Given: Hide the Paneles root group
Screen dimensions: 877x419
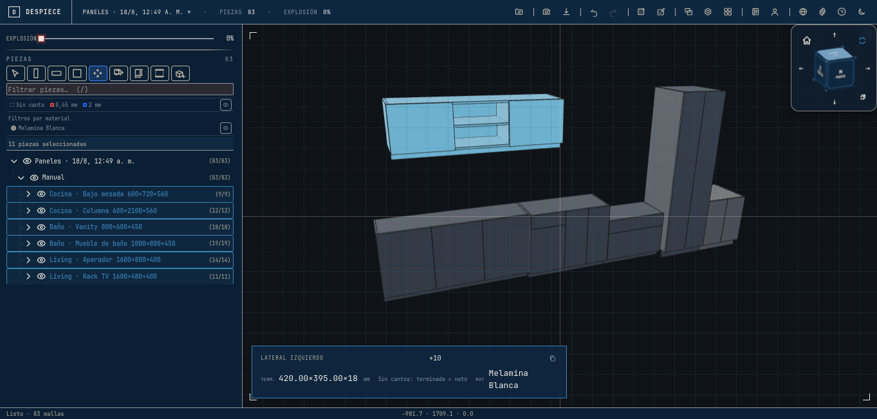Looking at the screenshot, I should [x=27, y=161].
